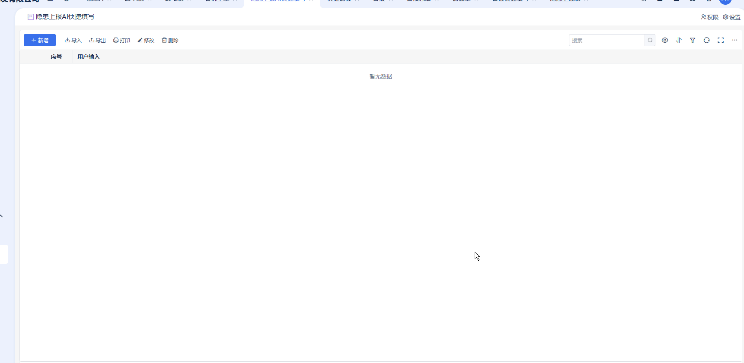Click the magnifier search button
The height and width of the screenshot is (363, 744).
pyautogui.click(x=650, y=40)
